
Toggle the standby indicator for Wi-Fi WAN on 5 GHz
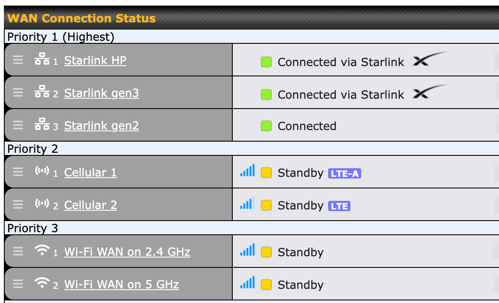[266, 284]
